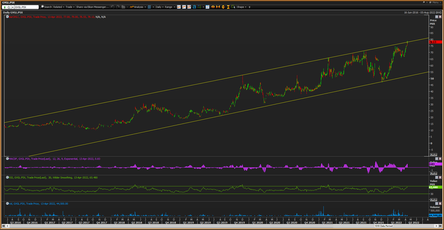Open the Daily interval dropdown
Image resolution: width=444 pixels, height=230 pixels.
[x=159, y=7]
